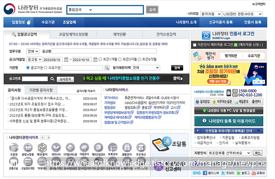Switch to the 조달청계약요청현황 tab
Image resolution: width=275 pixels, height=179 pixels.
pyautogui.click(x=73, y=34)
